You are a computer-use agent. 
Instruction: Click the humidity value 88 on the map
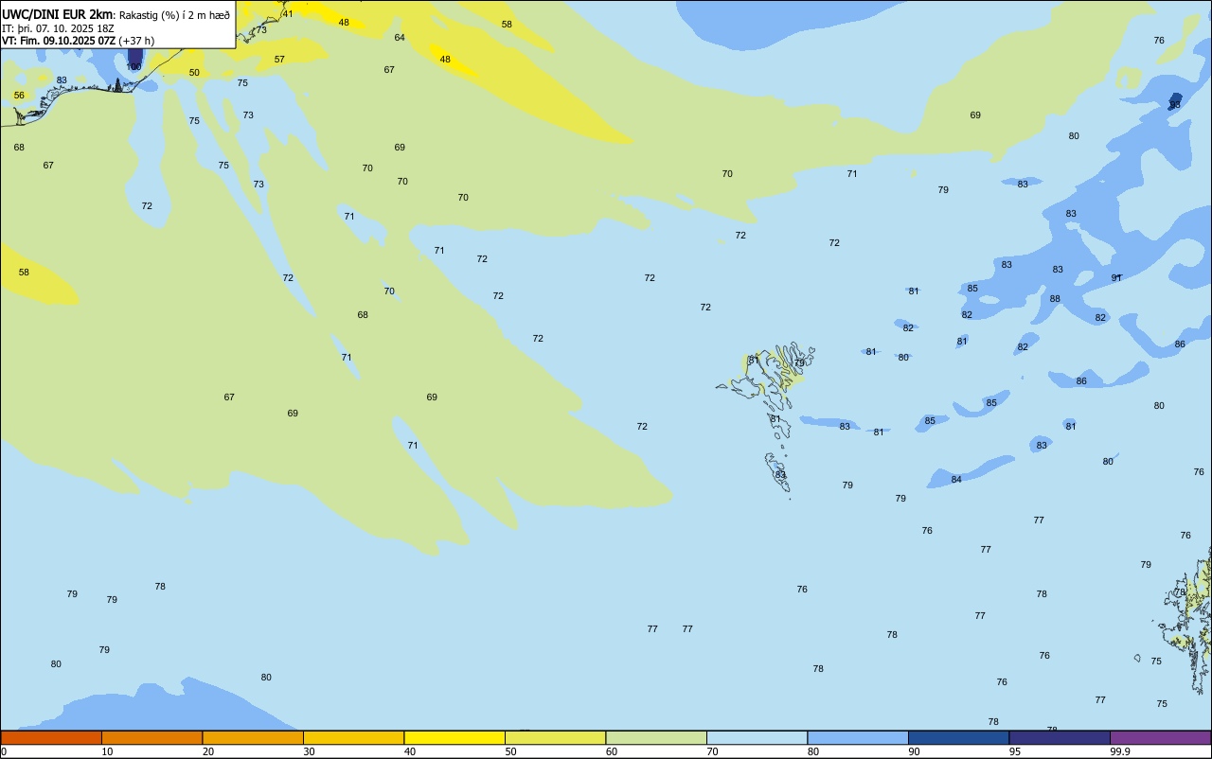pyautogui.click(x=1055, y=299)
